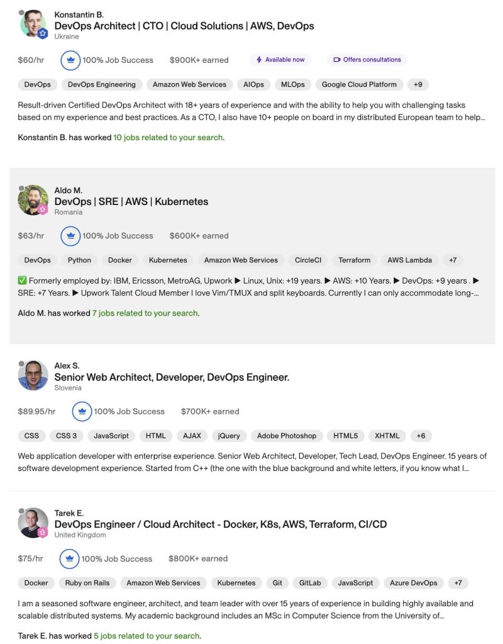Open Konstantin's 10 jobs related link
Image resolution: width=503 pixels, height=644 pixels.
click(168, 138)
